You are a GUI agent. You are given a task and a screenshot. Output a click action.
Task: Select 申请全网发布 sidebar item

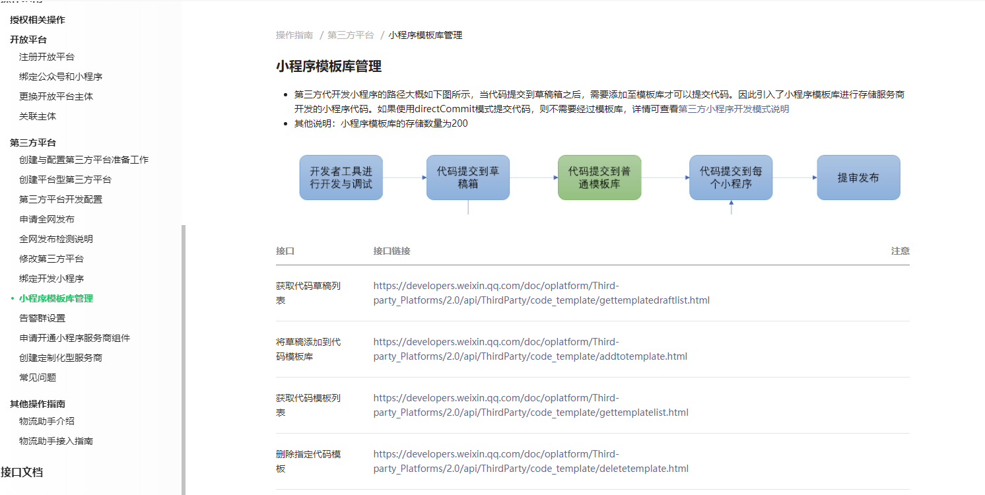click(47, 219)
